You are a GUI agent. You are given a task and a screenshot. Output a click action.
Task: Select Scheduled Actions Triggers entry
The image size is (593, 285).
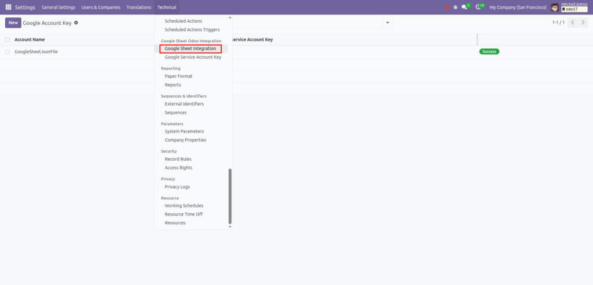[x=192, y=29]
